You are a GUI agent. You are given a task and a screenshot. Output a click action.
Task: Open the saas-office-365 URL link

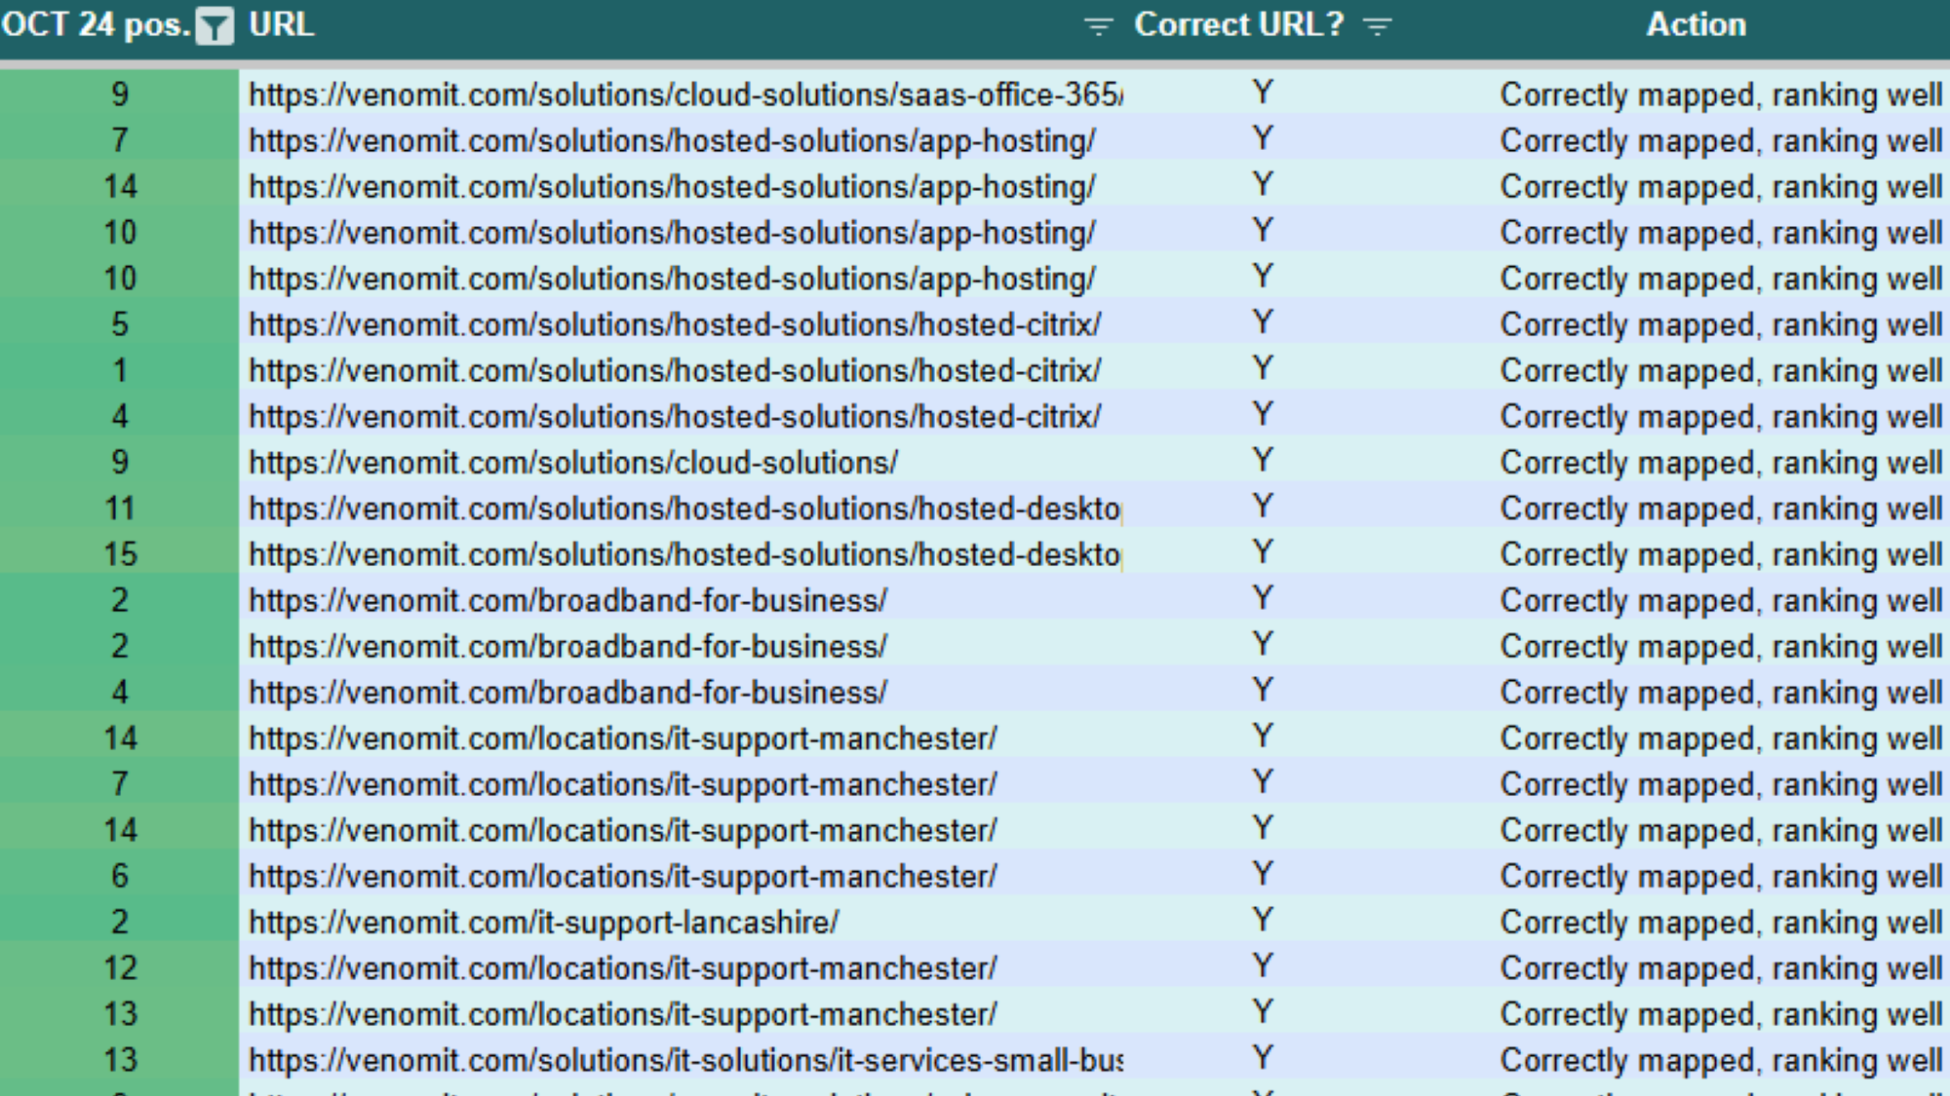[684, 94]
